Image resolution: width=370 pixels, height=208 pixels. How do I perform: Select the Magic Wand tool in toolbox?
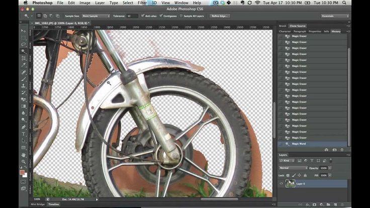(23, 51)
